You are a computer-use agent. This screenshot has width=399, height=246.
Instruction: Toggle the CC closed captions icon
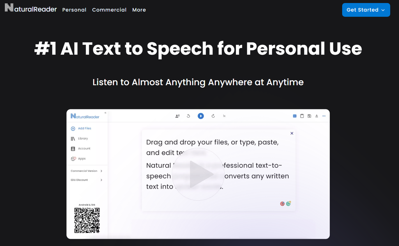(295, 116)
